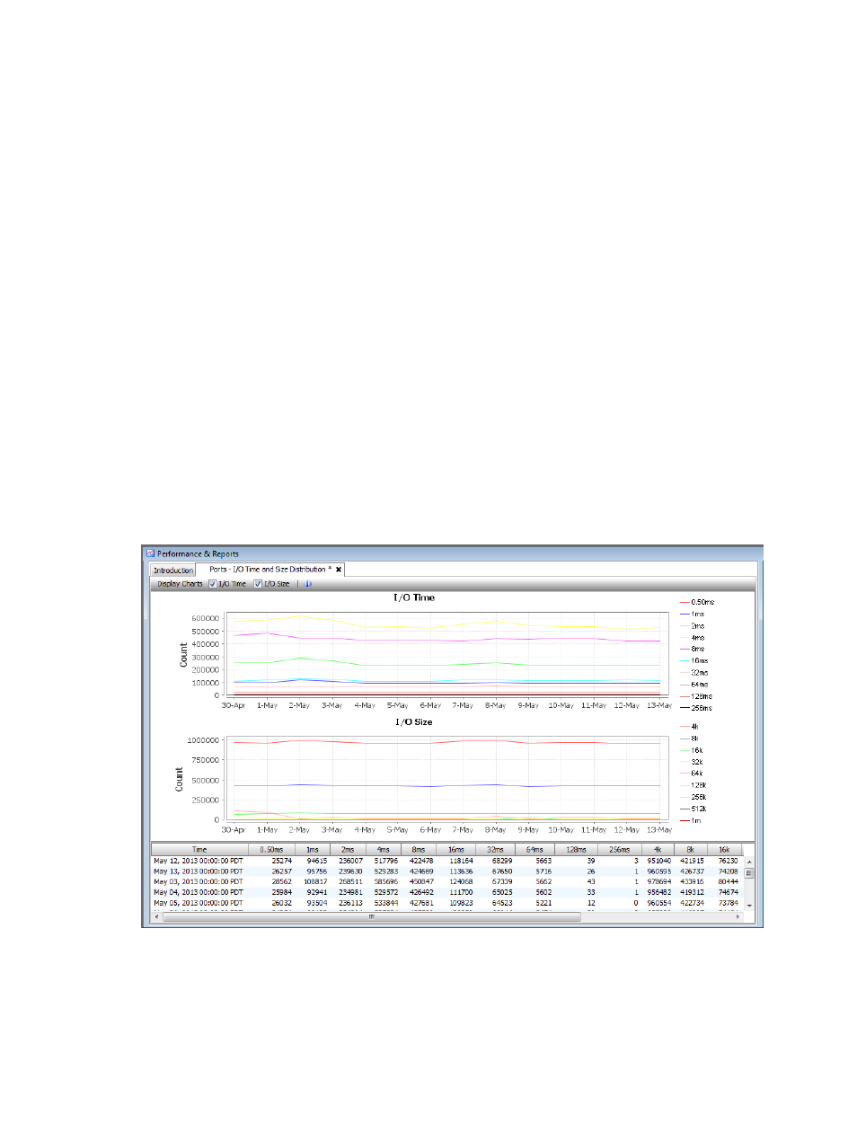
Task: Click the 16k column header
Action: tap(724, 849)
